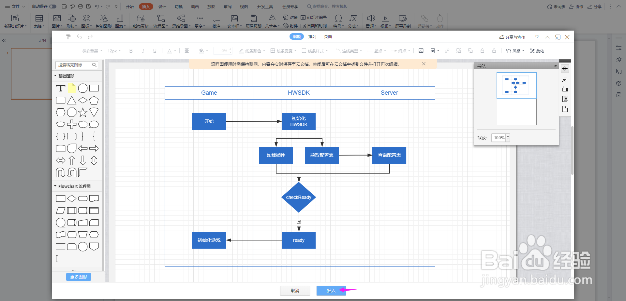
Task: Toggle bold text formatting
Action: (131, 51)
